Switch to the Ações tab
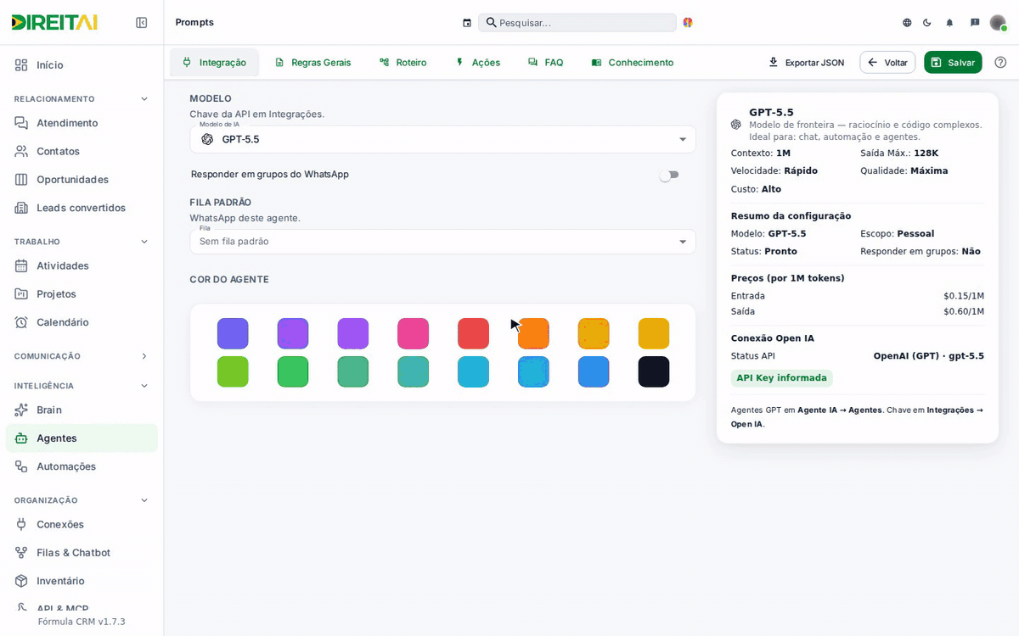Image resolution: width=1019 pixels, height=636 pixels. coord(478,63)
